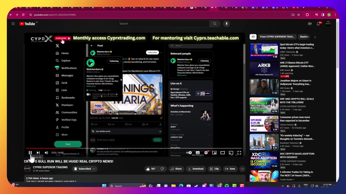
Task: Open File Explorer from the taskbar
Action: (173, 186)
